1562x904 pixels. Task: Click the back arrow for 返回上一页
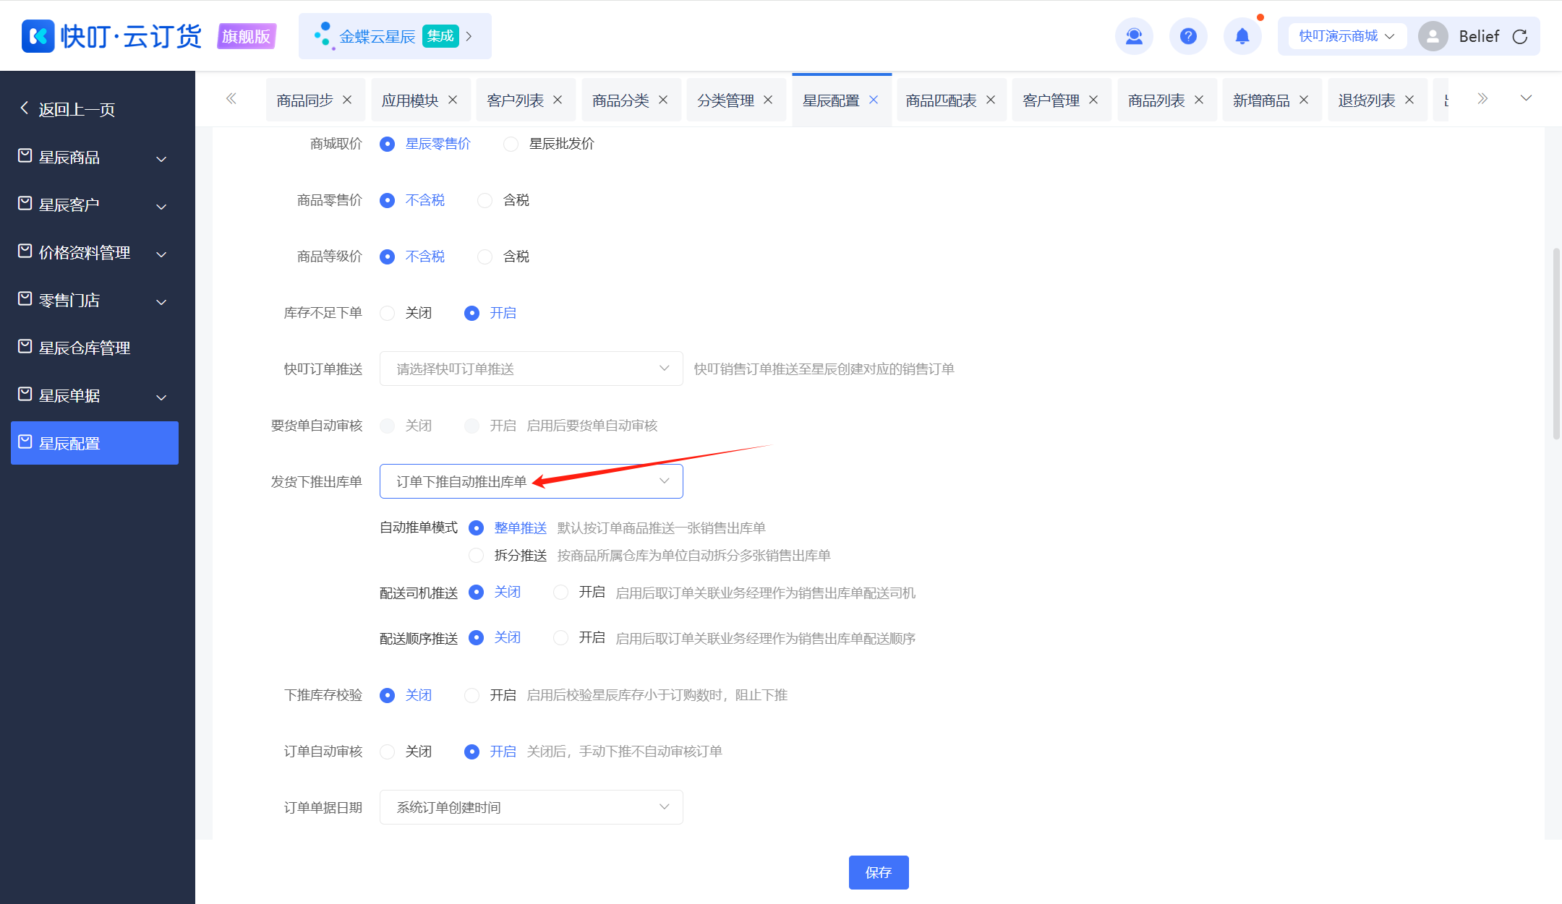25,108
